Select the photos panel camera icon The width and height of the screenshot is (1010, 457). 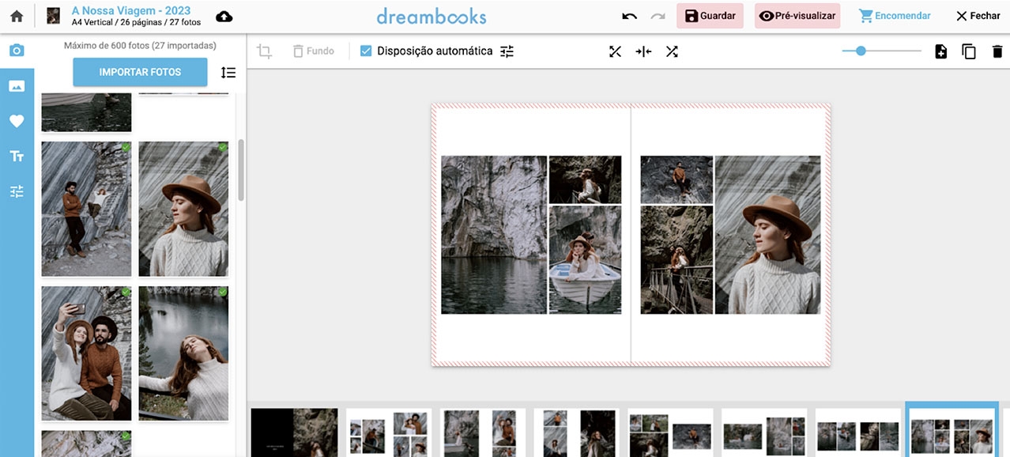[17, 49]
